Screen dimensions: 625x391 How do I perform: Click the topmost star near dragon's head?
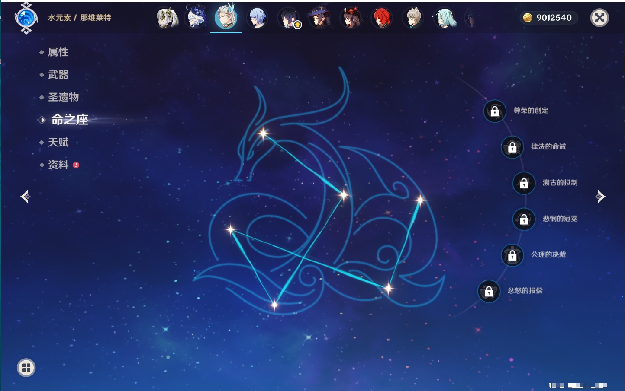263,133
